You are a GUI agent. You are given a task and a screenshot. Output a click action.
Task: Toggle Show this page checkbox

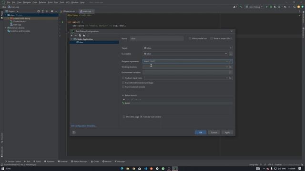click(x=124, y=117)
